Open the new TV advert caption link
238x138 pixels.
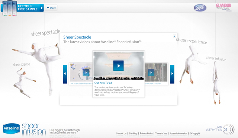[x=153, y=83]
